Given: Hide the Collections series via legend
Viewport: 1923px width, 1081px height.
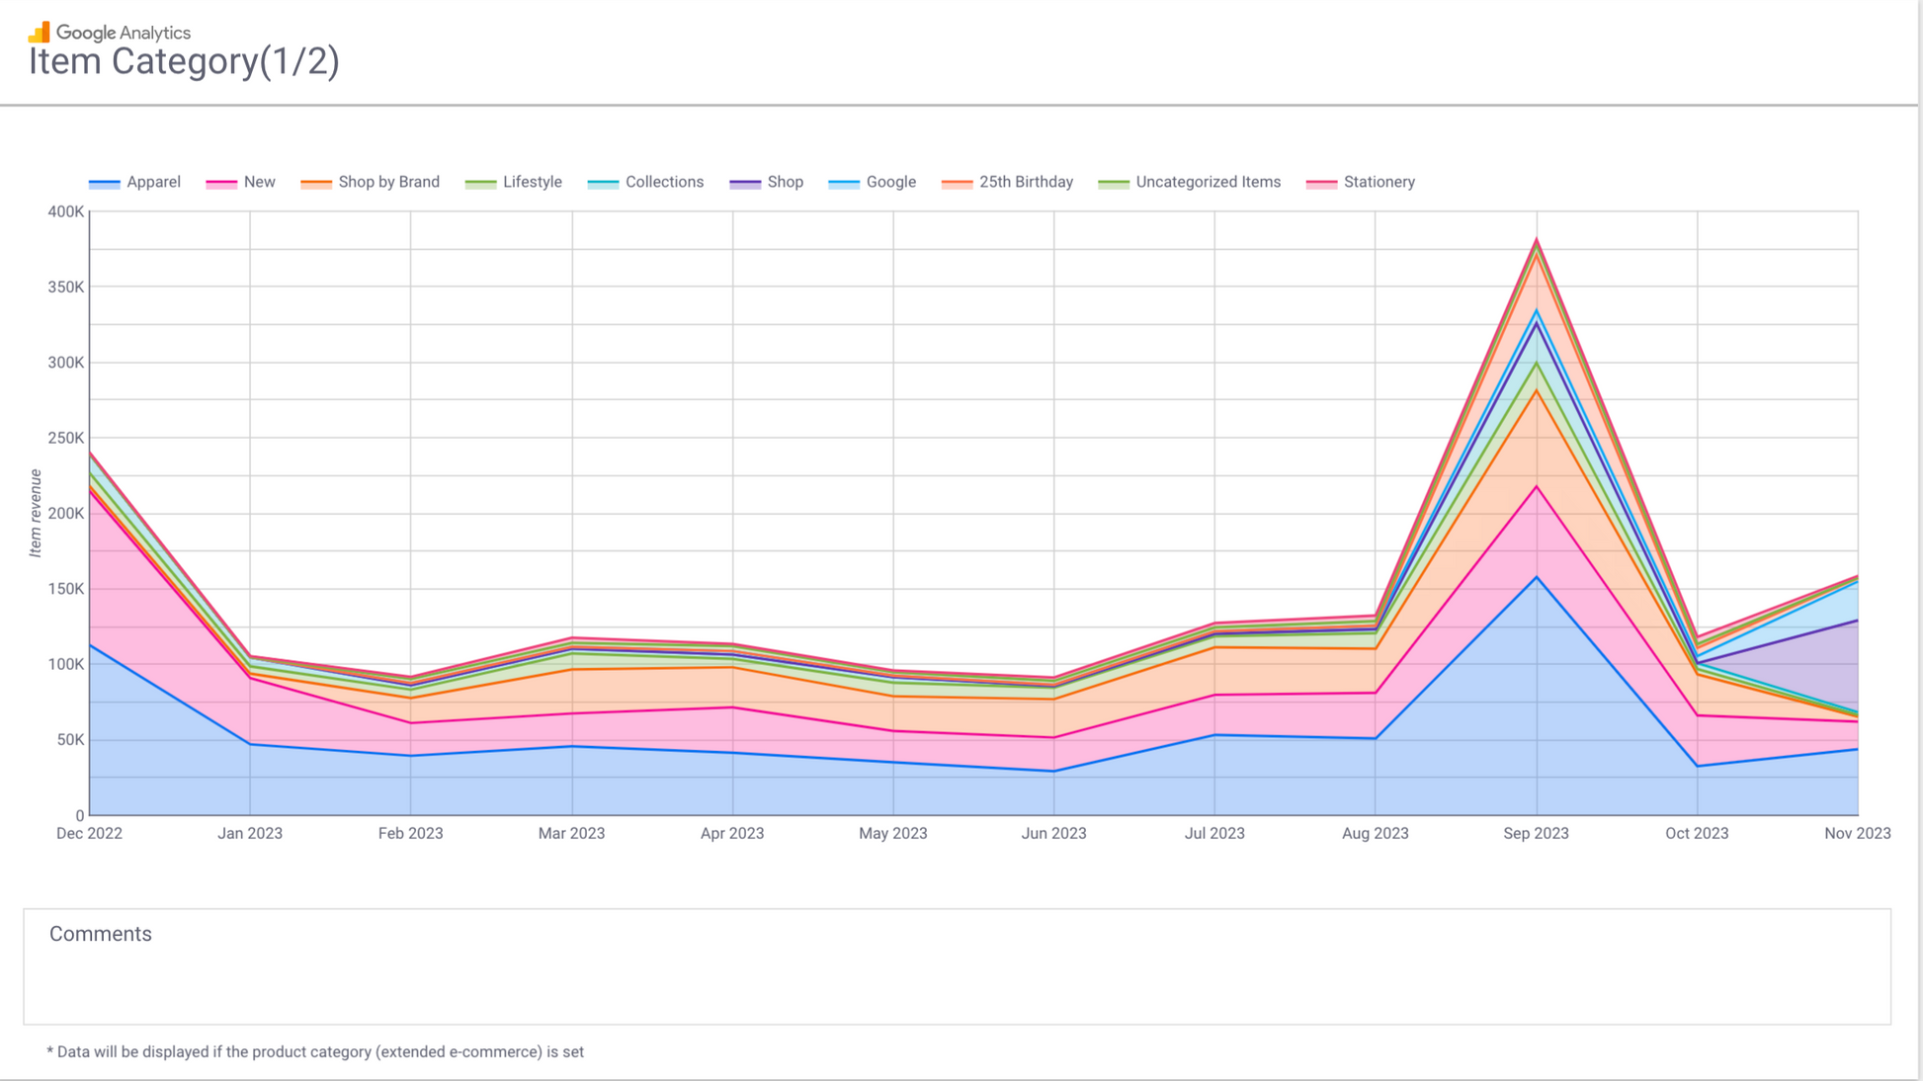Looking at the screenshot, I should 663,182.
